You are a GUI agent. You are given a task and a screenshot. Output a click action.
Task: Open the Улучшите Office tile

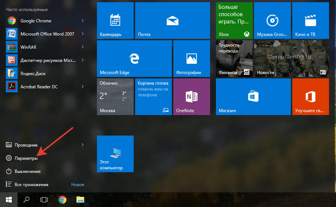[311, 97]
